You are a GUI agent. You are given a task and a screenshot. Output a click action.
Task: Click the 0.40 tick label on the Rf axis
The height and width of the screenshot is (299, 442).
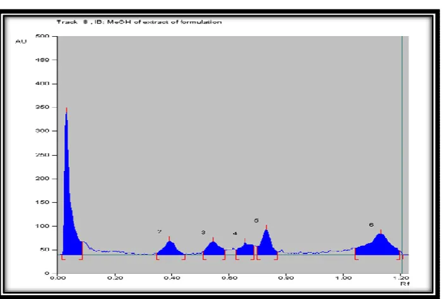(172, 278)
